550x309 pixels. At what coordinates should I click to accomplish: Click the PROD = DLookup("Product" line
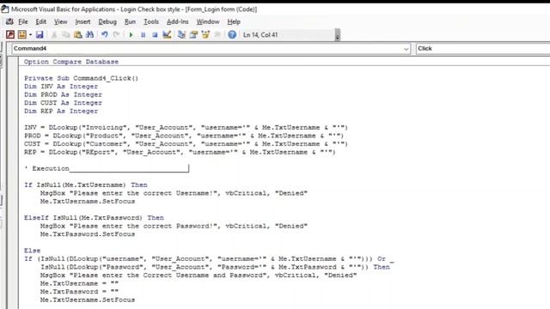tap(184, 136)
